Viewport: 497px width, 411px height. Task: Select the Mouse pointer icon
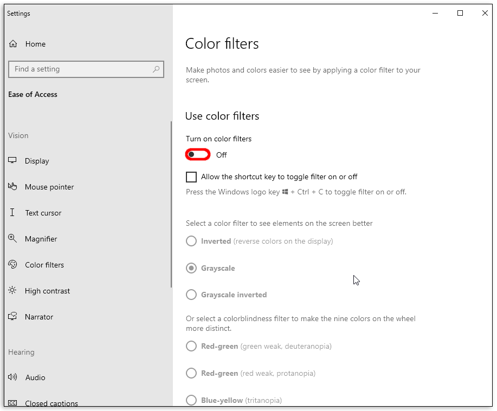point(12,187)
